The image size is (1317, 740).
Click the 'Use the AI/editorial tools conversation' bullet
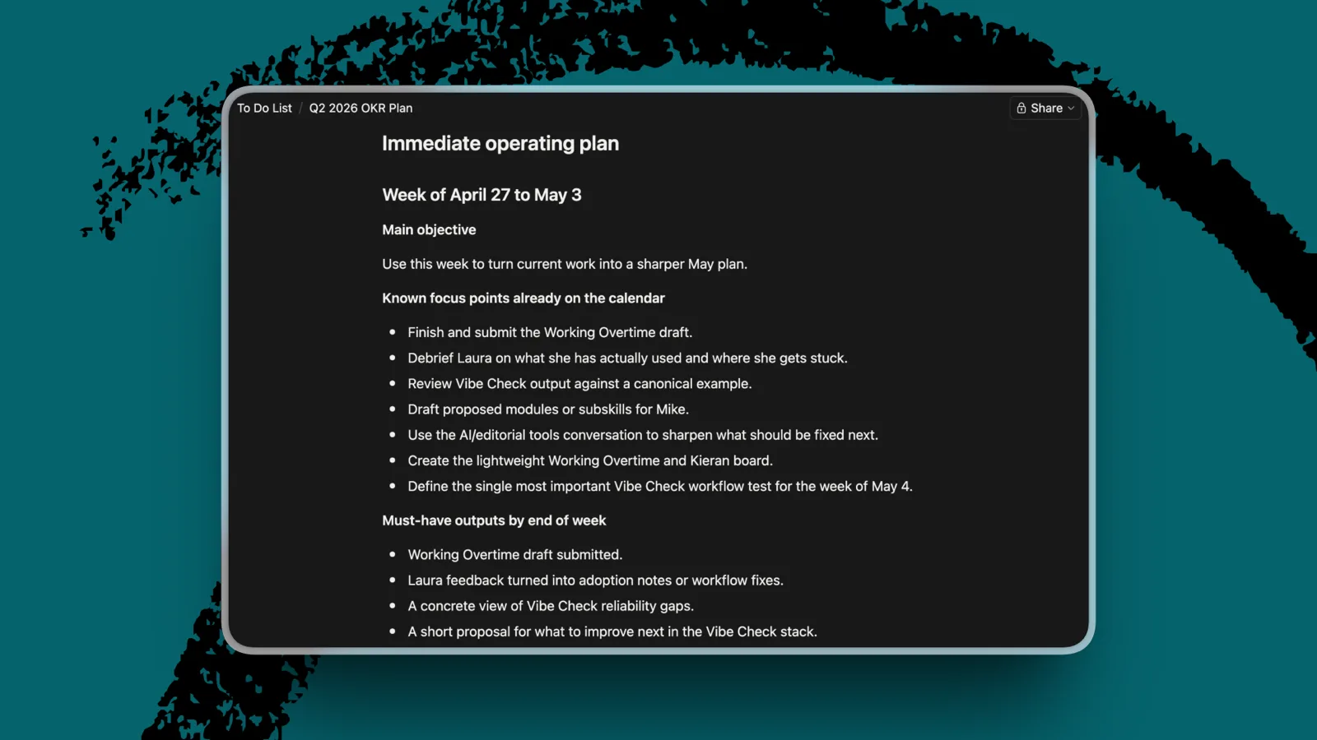643,435
